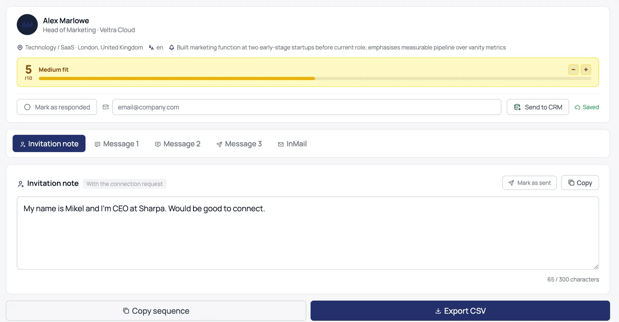This screenshot has width=619, height=322.
Task: Click the text area resize handle
Action: pyautogui.click(x=596, y=266)
